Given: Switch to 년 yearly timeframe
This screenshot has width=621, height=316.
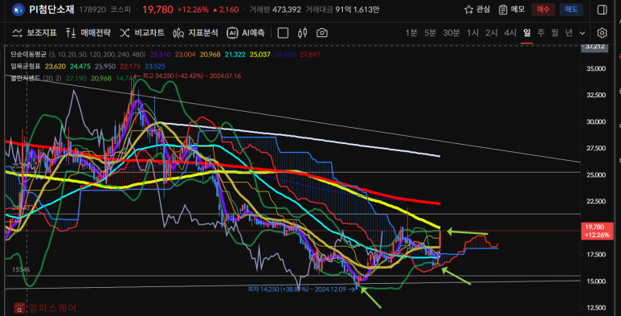Looking at the screenshot, I should click(569, 33).
